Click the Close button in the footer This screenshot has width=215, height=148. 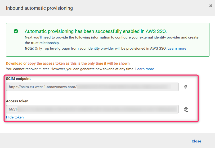pos(196,141)
